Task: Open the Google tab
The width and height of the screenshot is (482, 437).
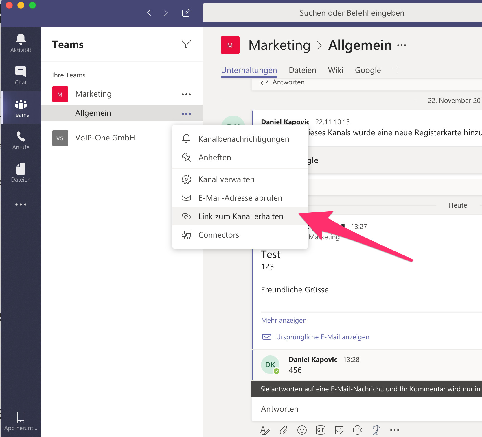Action: 368,70
